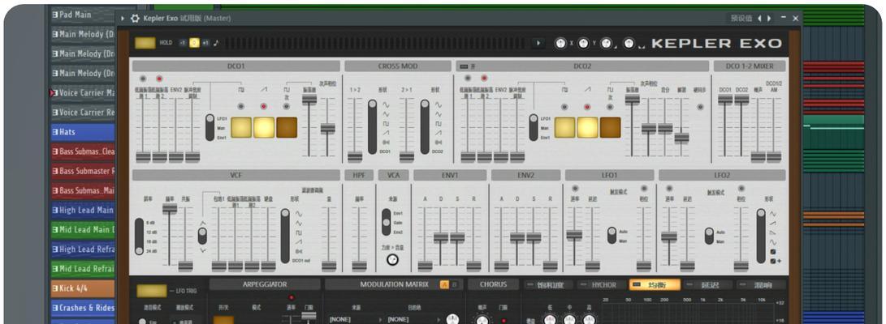The image size is (886, 324).
Task: Enable the second DCO1 waveform pad
Action: (264, 127)
